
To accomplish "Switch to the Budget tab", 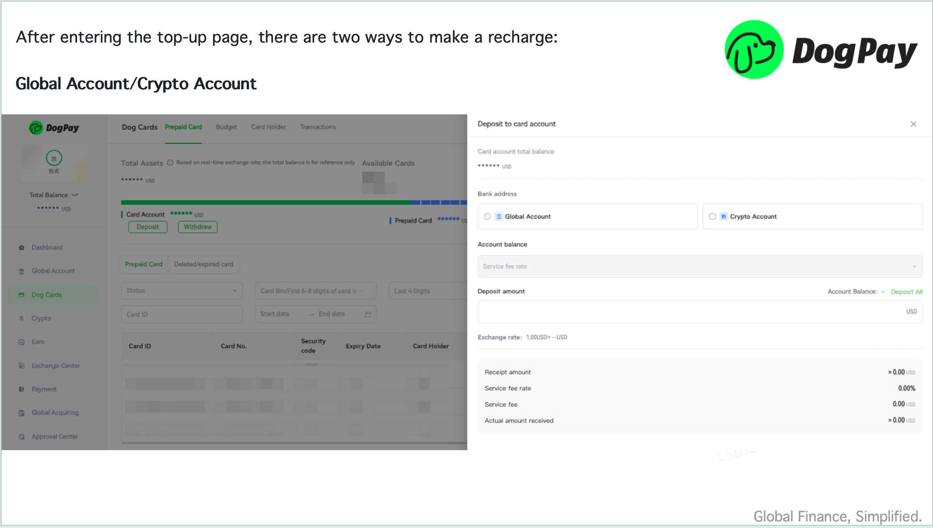I will [226, 127].
